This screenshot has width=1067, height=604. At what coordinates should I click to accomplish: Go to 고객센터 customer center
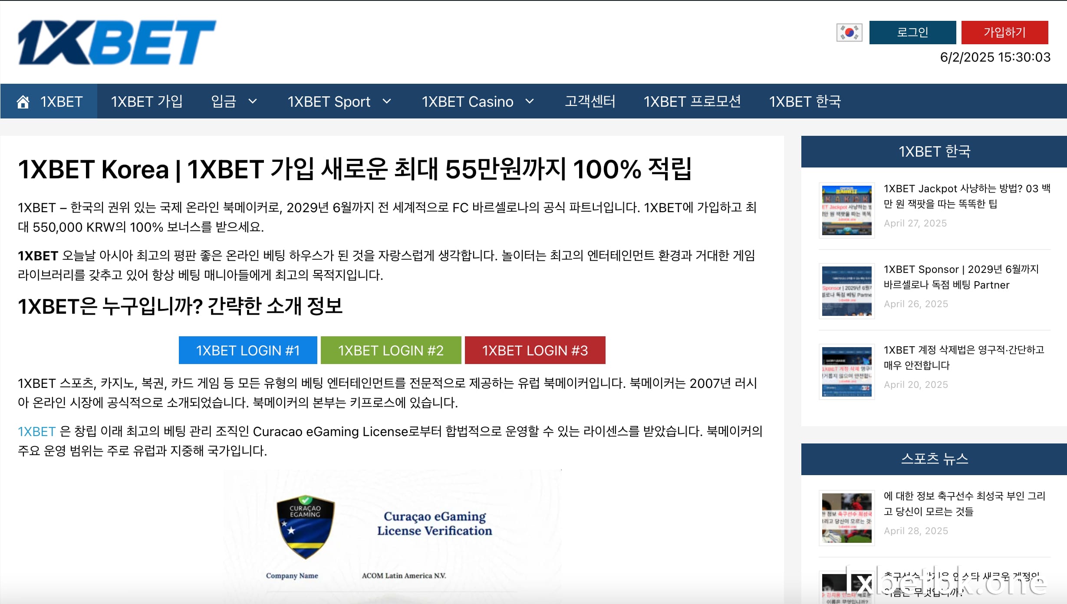(590, 102)
